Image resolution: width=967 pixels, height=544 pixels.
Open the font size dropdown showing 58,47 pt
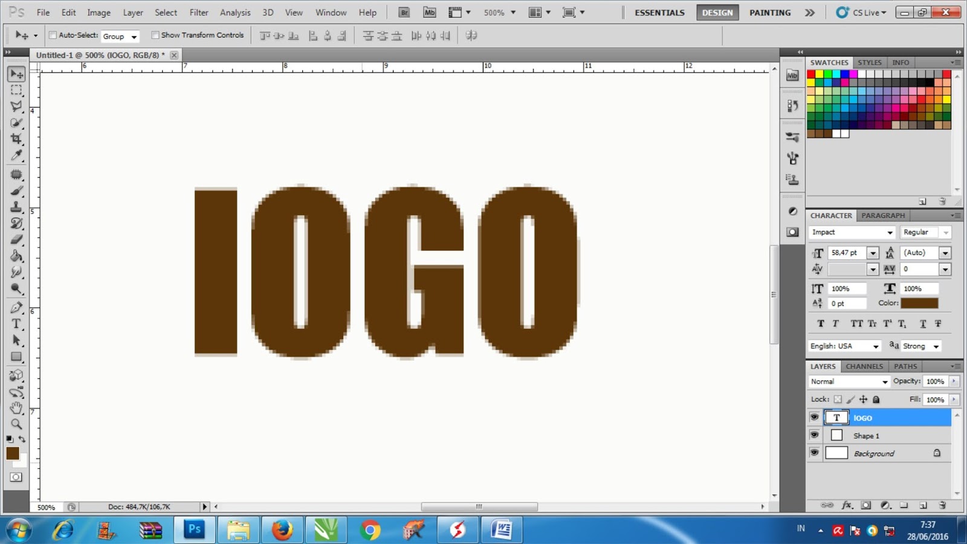[x=873, y=253]
